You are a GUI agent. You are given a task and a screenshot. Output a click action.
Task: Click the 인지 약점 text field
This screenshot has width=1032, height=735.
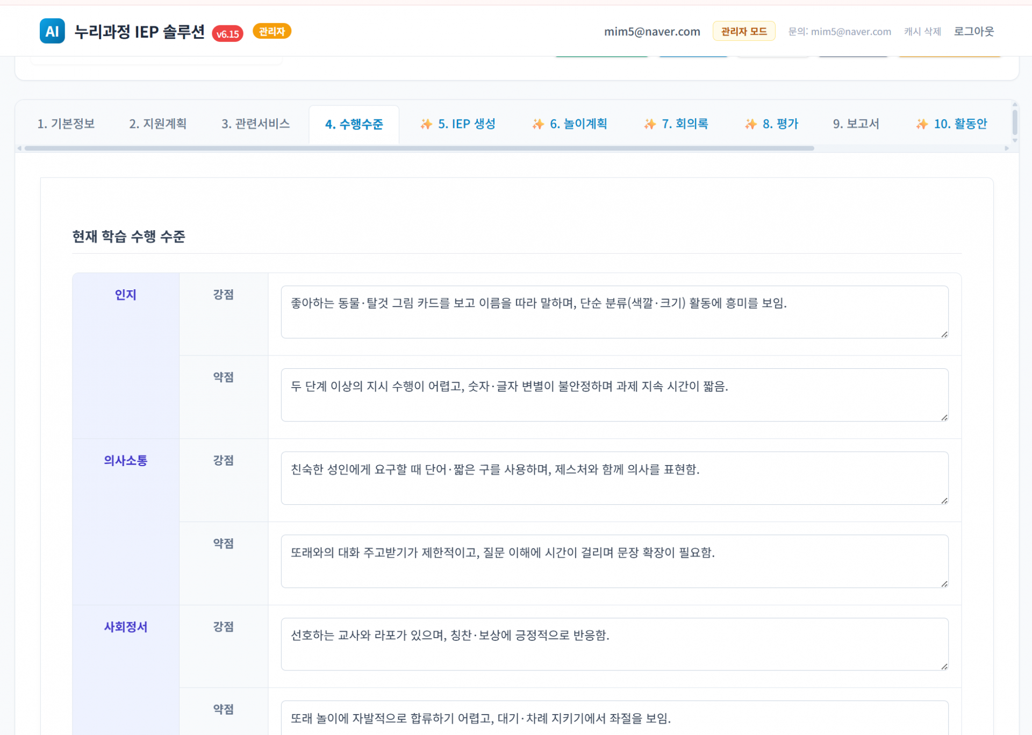(614, 395)
